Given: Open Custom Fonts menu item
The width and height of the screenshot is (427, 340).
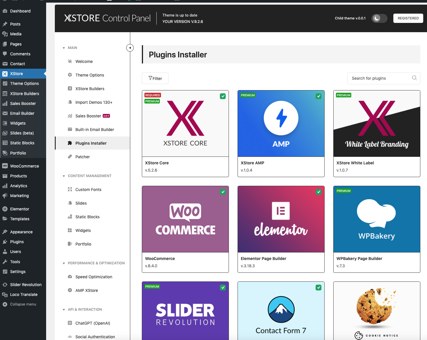Looking at the screenshot, I should (88, 190).
